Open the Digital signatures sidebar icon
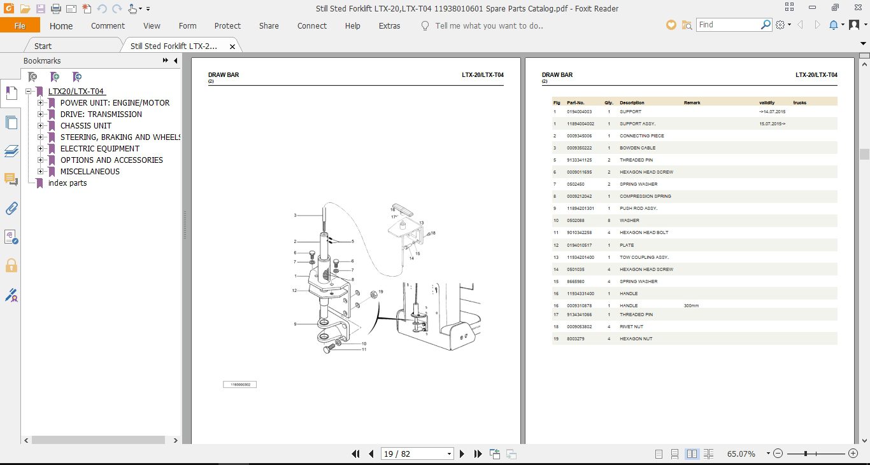The height and width of the screenshot is (465, 870). coord(11,237)
